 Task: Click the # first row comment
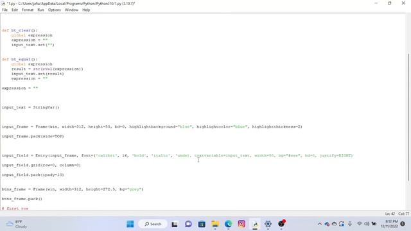pos(15,209)
